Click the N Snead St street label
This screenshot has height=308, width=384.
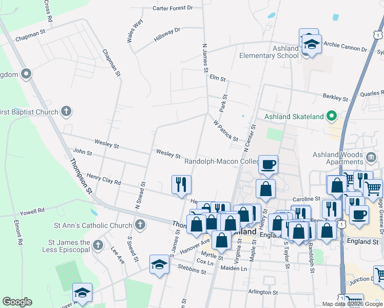pyautogui.click(x=140, y=196)
